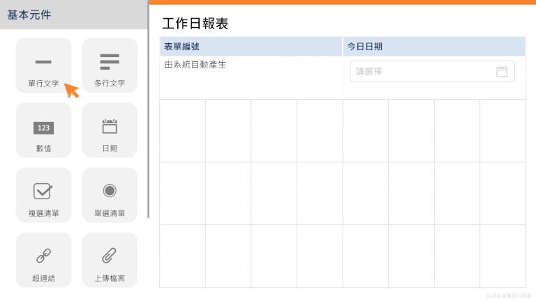Pick the 日期 date component
This screenshot has height=301, width=536.
pos(110,130)
